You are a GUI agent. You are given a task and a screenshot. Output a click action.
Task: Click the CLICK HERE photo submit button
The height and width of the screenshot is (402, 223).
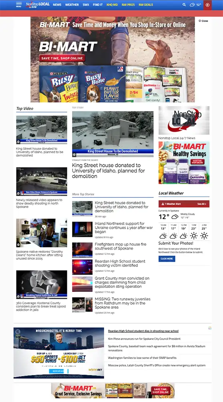(167, 258)
